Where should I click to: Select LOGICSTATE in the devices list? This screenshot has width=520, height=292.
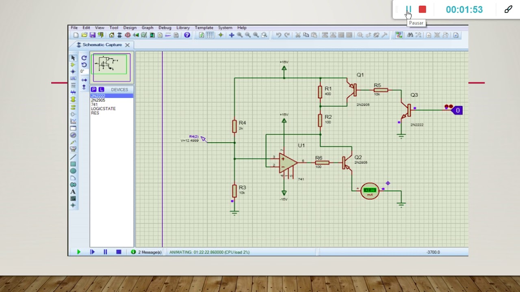(x=111, y=109)
